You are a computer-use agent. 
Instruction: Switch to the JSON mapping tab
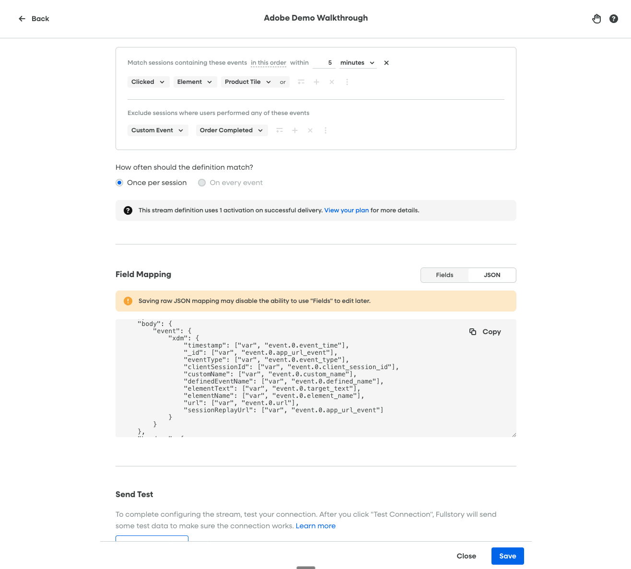point(492,275)
